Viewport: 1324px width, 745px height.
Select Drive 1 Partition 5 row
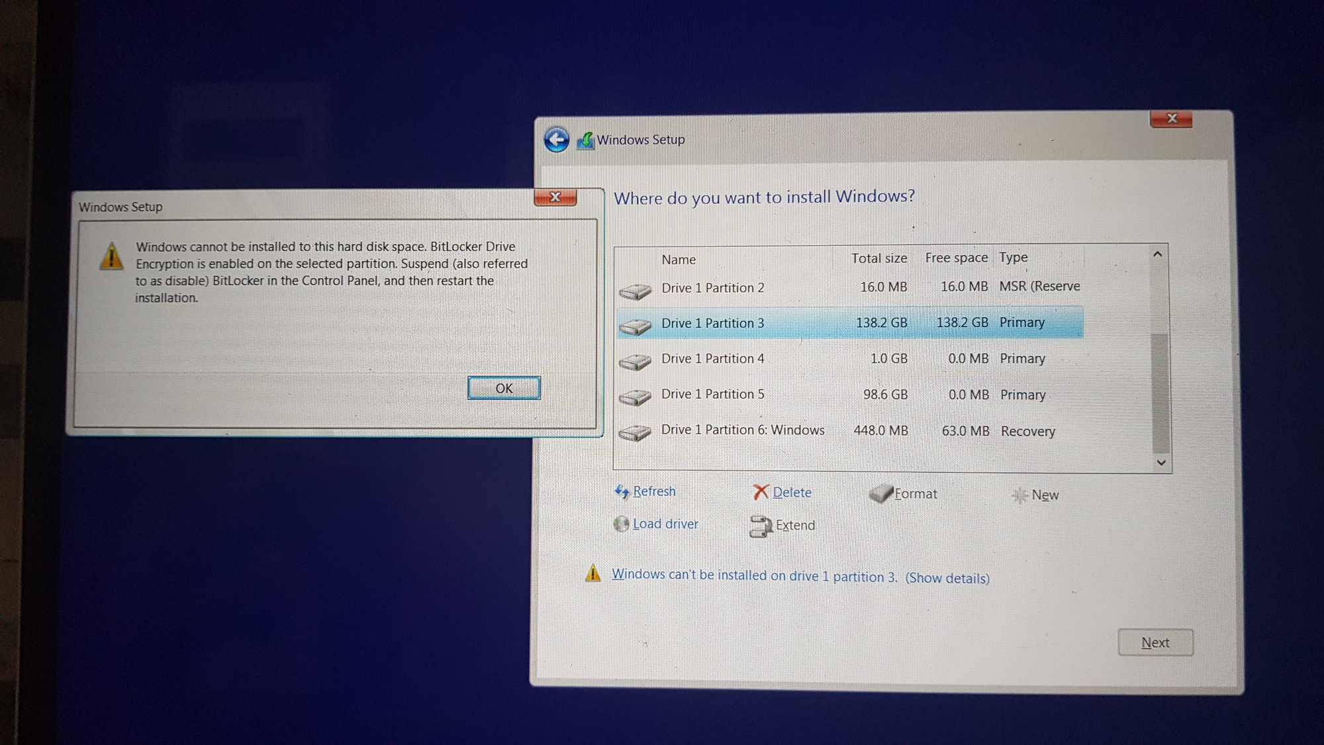[x=850, y=394]
